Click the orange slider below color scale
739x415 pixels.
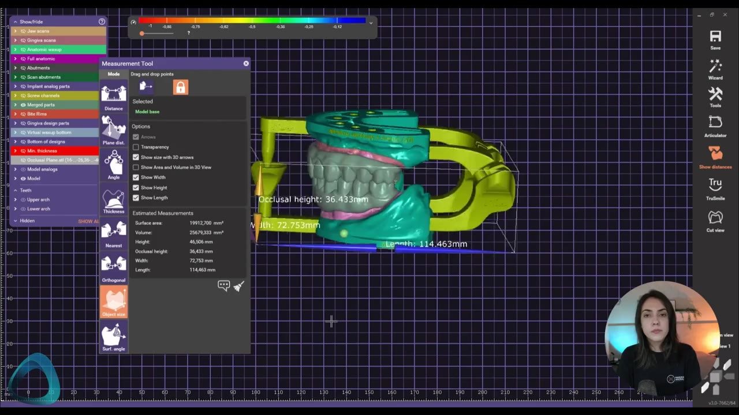point(142,33)
